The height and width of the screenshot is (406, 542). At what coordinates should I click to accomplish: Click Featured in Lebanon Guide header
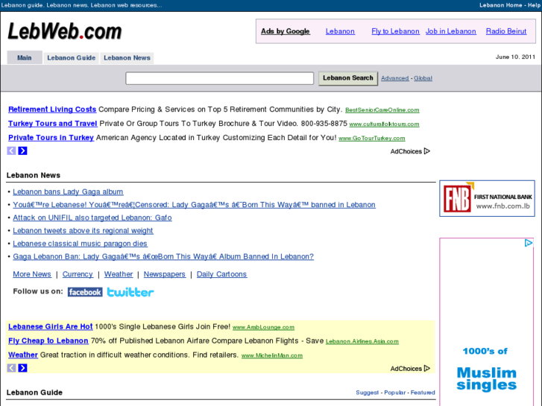pyautogui.click(x=423, y=393)
